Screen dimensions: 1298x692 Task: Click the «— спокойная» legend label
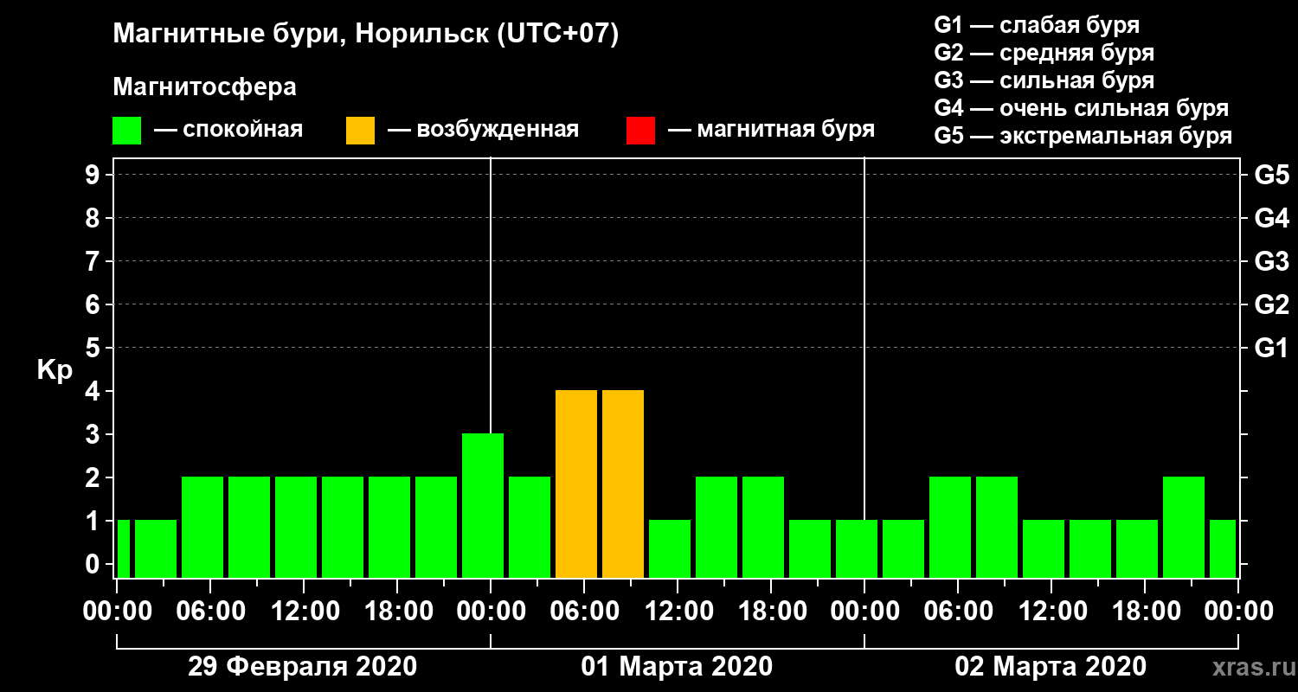(228, 130)
